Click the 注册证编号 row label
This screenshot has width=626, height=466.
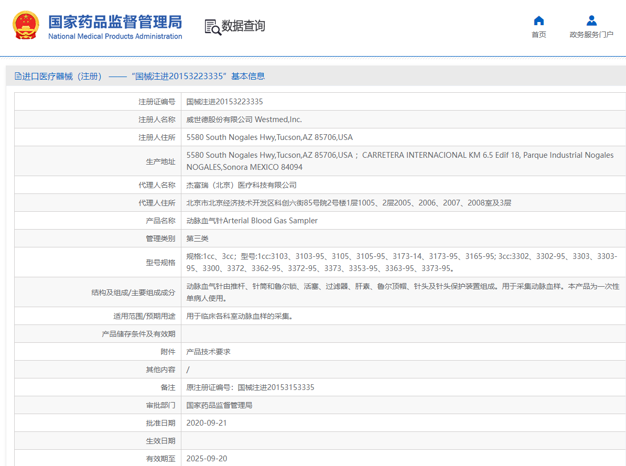pyautogui.click(x=157, y=102)
